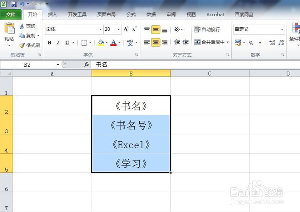
Task: Expand the font color dropdown arrow
Action: (119, 42)
